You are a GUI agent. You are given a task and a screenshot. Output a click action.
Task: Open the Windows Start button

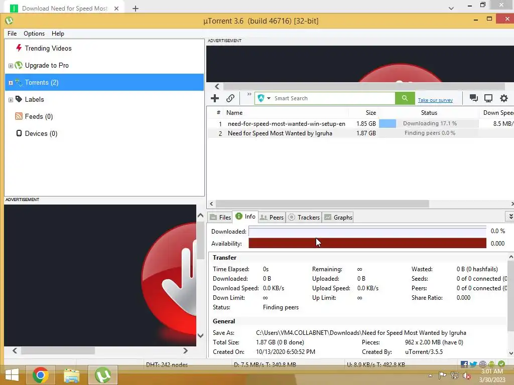(12, 375)
